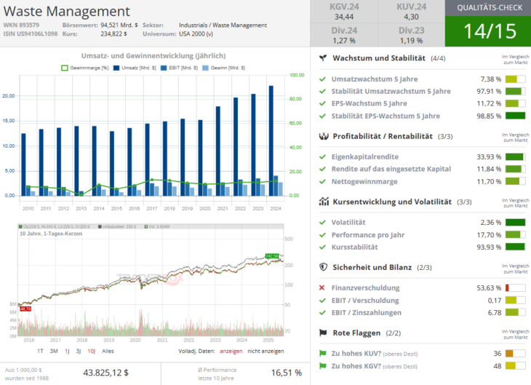Screen dimensions: 531x385
Task: Click nicht anzeigen for Volladj. Daten
Action: pyautogui.click(x=265, y=351)
